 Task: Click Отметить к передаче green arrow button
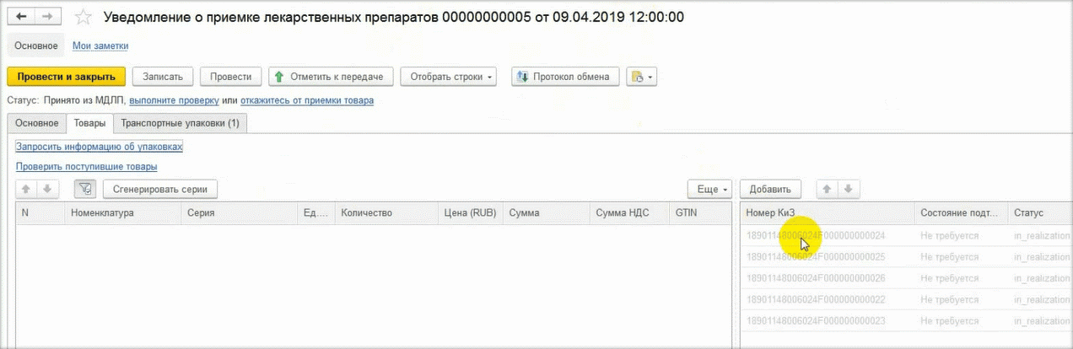331,77
